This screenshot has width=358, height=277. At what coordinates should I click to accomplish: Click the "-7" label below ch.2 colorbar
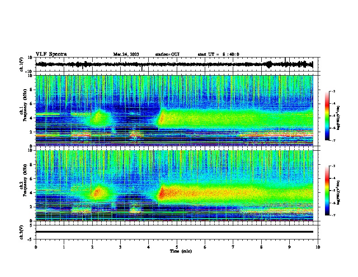coord(334,215)
